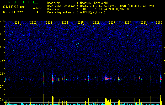Click the HROFFT 1.0.0 title text

(21, 2)
